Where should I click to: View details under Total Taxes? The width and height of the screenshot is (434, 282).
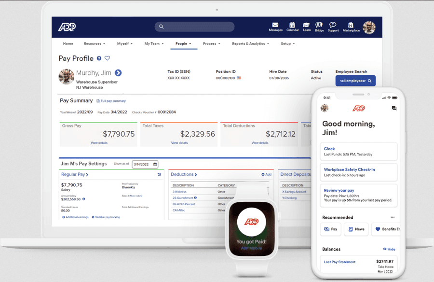point(179,143)
